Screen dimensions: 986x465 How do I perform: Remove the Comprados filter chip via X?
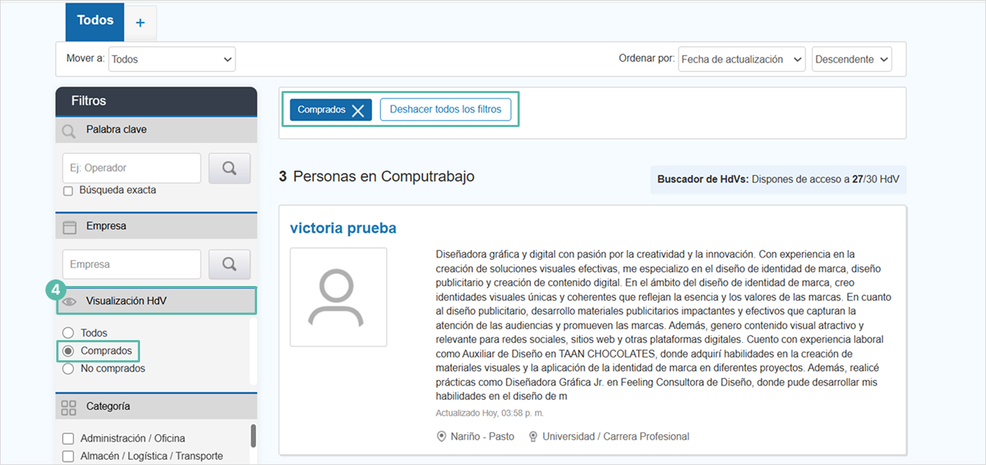pyautogui.click(x=358, y=110)
